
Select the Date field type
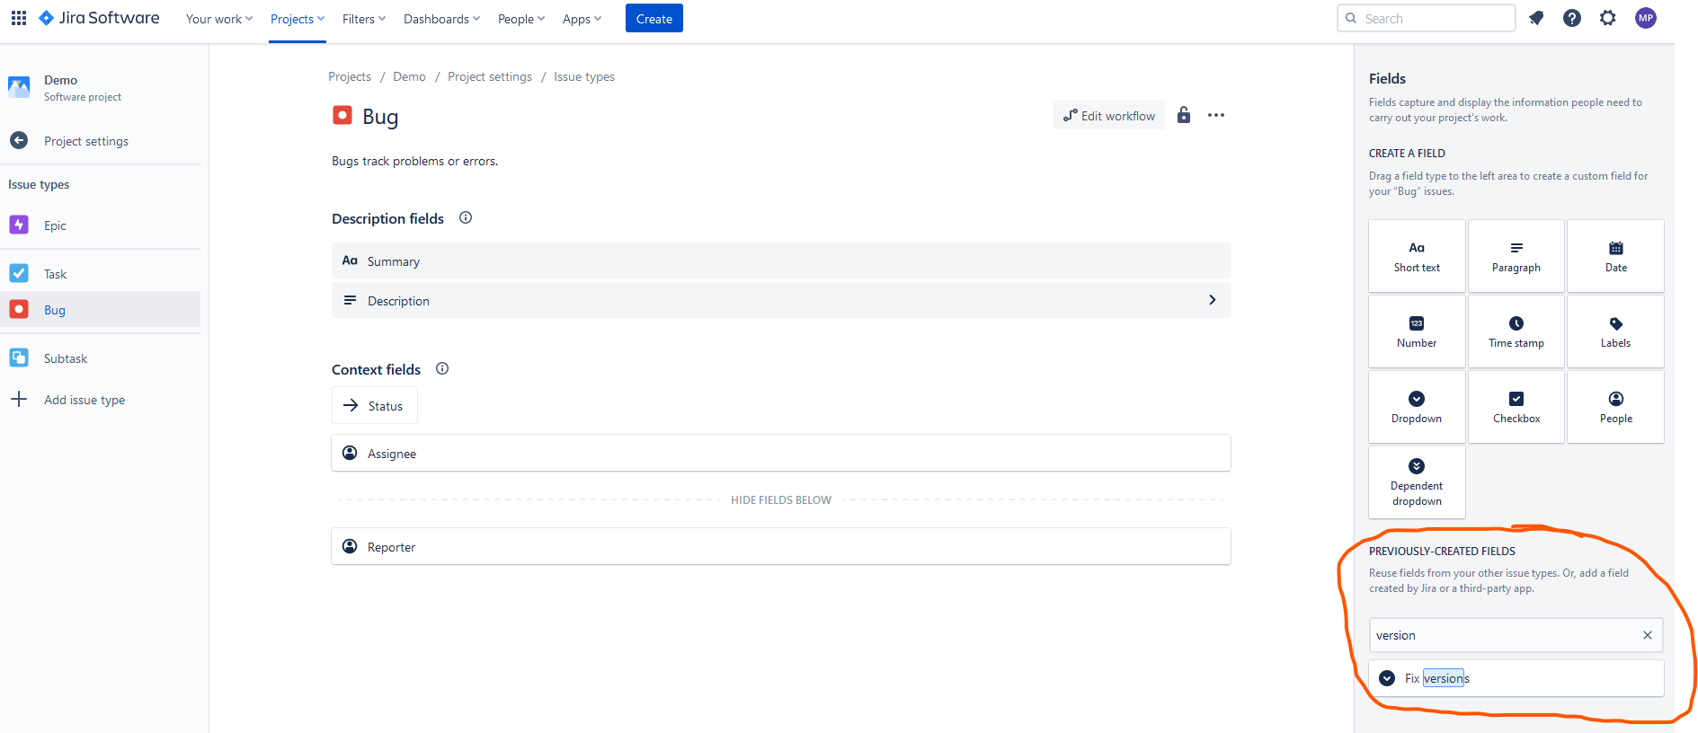[1616, 256]
